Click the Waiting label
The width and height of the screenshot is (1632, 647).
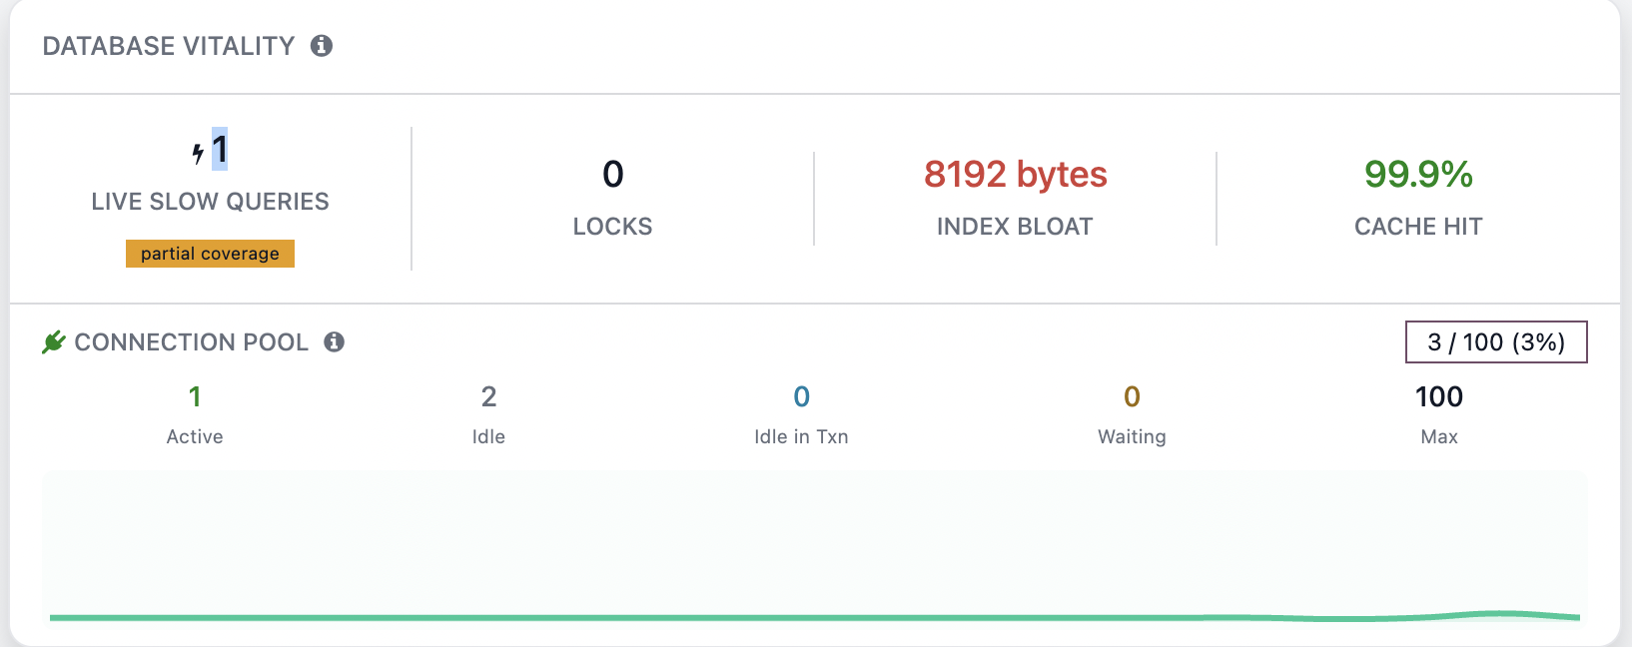(x=1132, y=436)
